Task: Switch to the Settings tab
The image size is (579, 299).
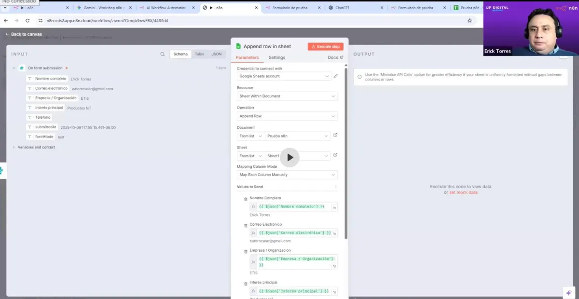Action: (277, 57)
